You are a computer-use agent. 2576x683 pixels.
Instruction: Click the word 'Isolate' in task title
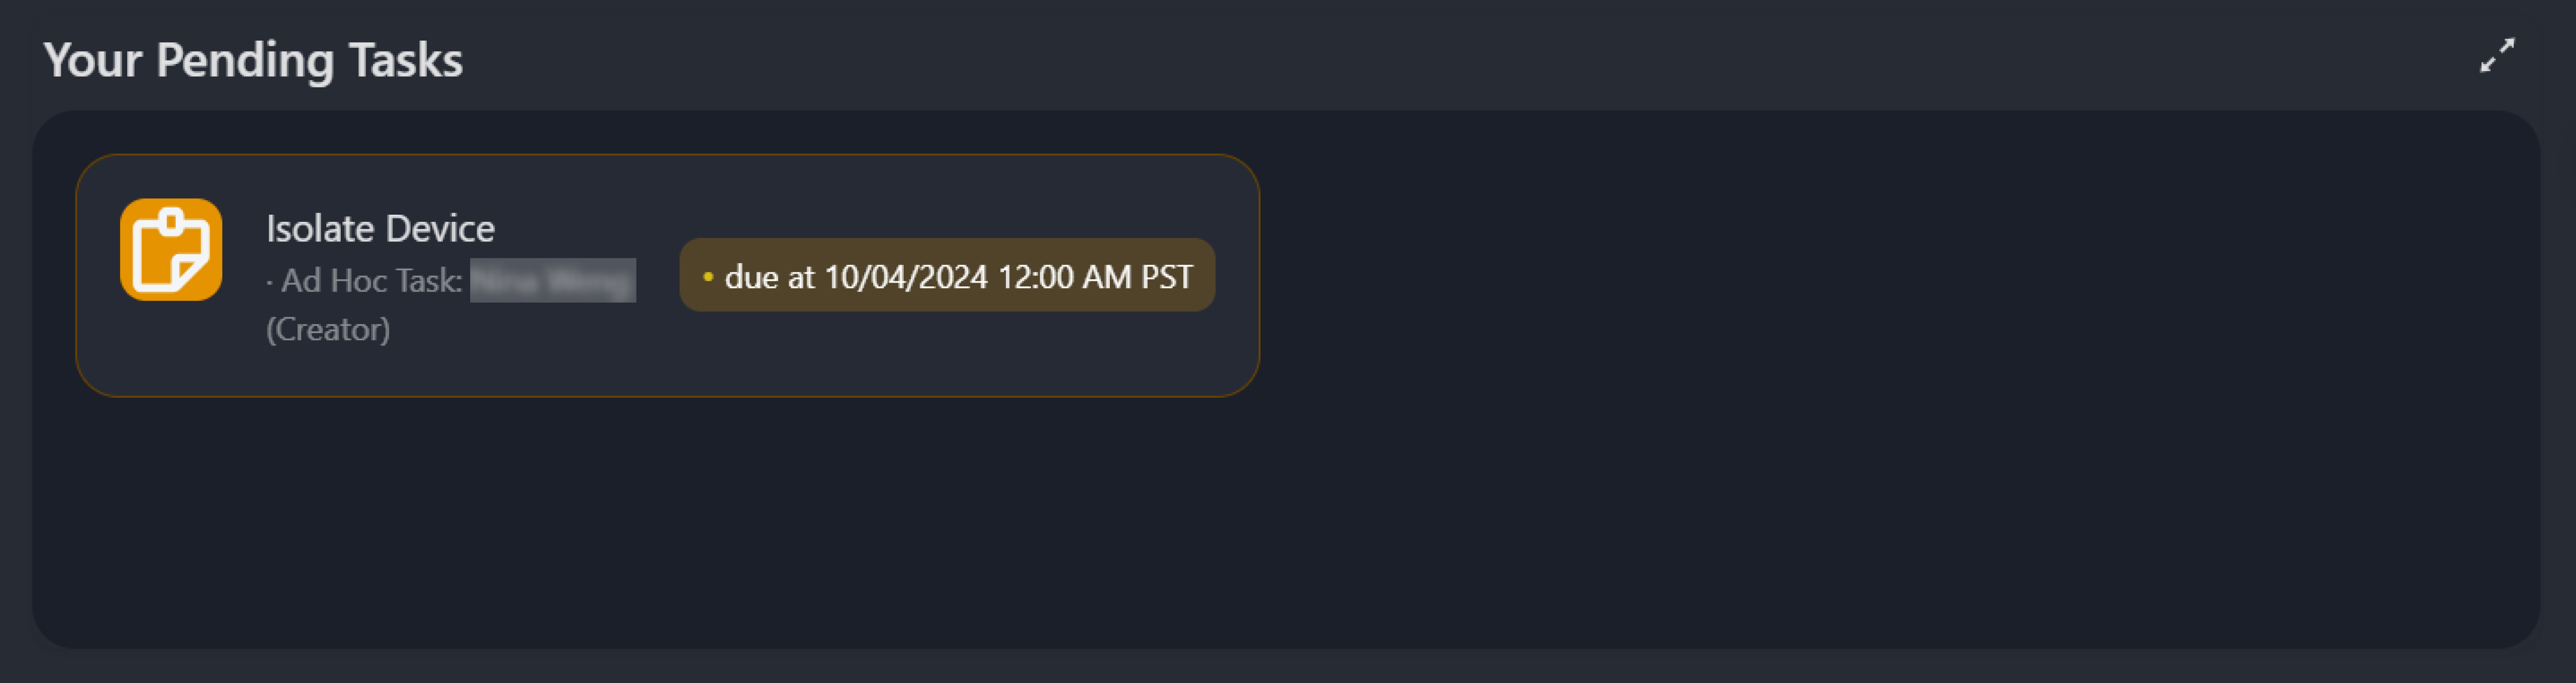click(320, 229)
